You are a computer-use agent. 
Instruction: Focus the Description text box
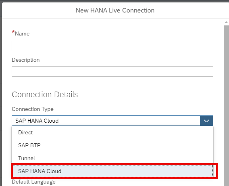coord(112,71)
